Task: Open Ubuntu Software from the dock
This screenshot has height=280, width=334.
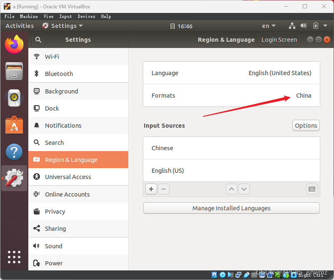Action: [x=14, y=125]
